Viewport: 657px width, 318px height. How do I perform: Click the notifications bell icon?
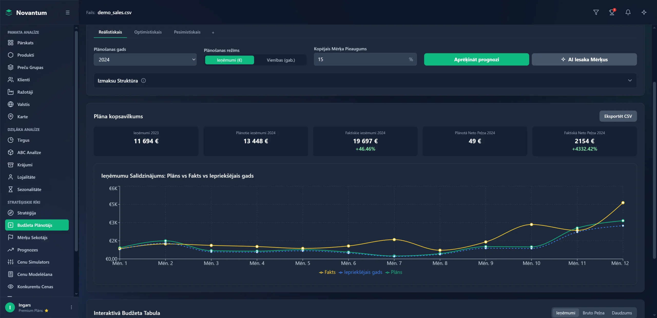[x=628, y=12]
